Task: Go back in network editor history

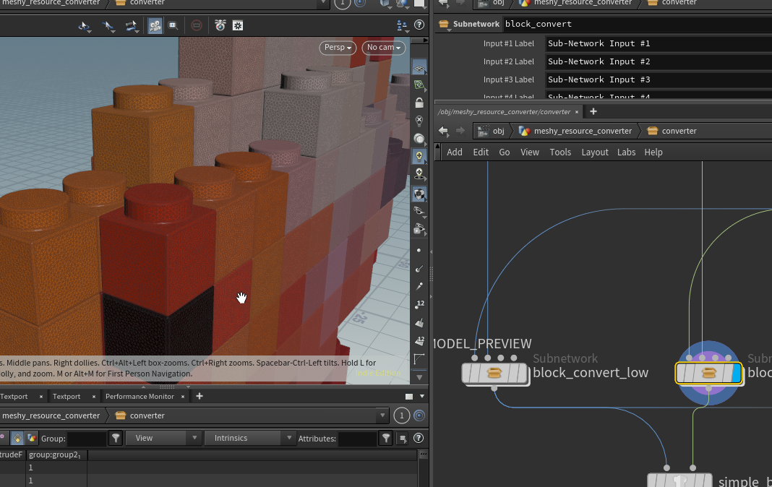Action: (443, 131)
